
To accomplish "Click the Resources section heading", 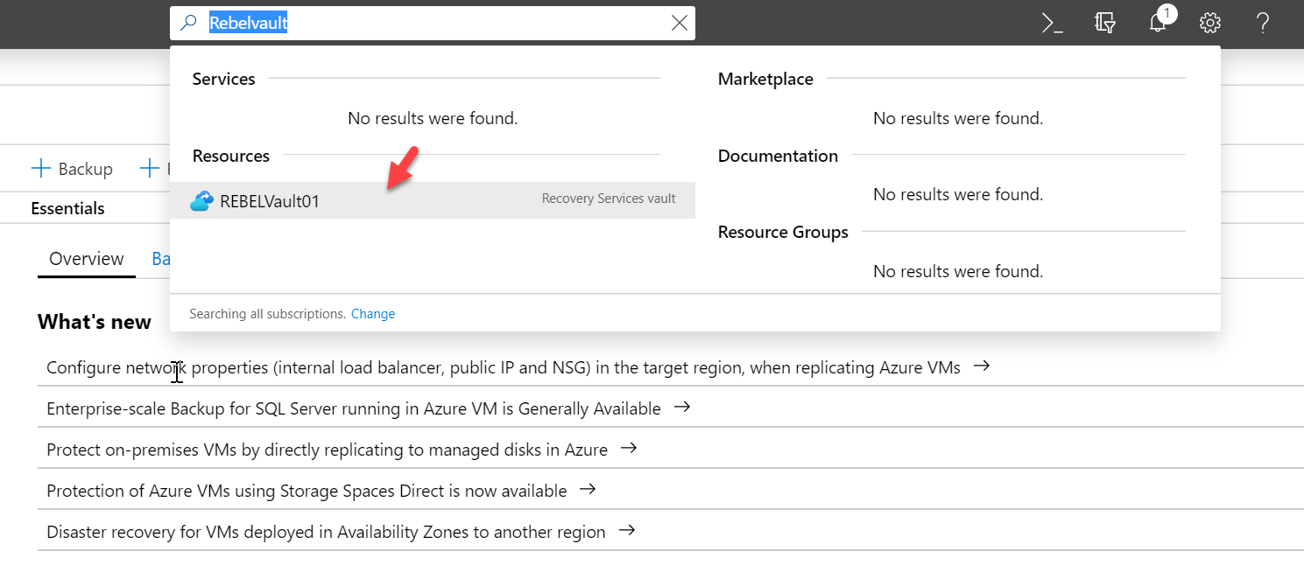I will tap(231, 156).
